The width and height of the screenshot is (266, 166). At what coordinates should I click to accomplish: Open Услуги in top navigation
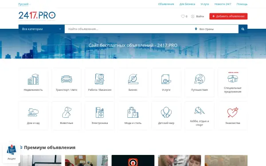(x=205, y=4)
